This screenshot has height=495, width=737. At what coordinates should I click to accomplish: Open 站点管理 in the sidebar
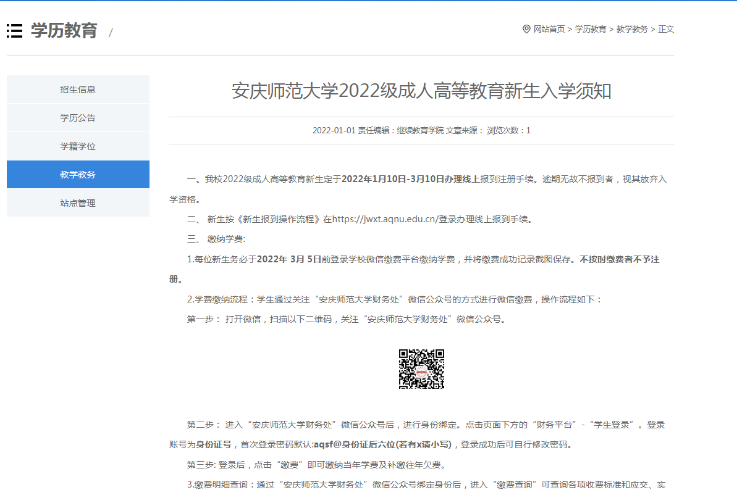(x=78, y=203)
